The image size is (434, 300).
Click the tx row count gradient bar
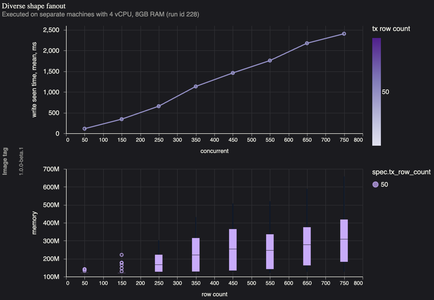(x=376, y=92)
